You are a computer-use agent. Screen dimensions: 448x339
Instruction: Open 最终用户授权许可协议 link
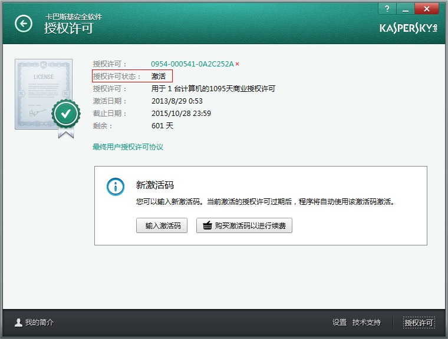point(128,147)
